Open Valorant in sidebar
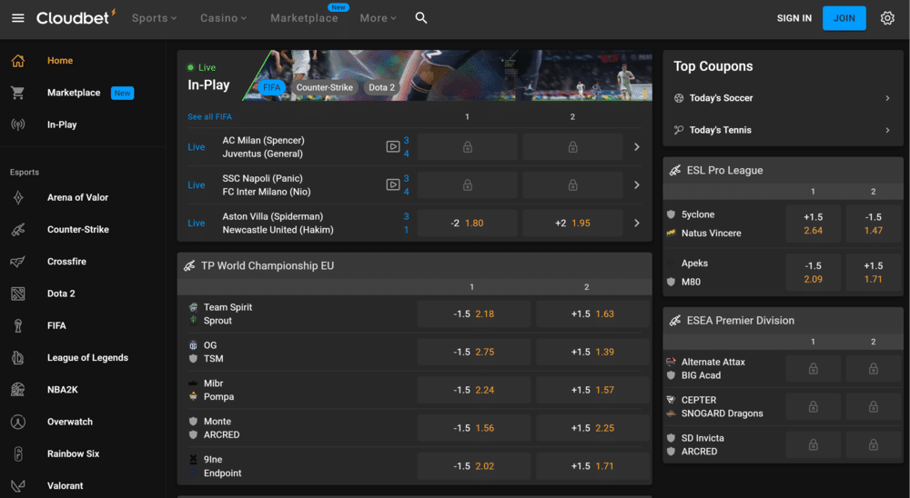The height and width of the screenshot is (498, 910). (x=65, y=486)
